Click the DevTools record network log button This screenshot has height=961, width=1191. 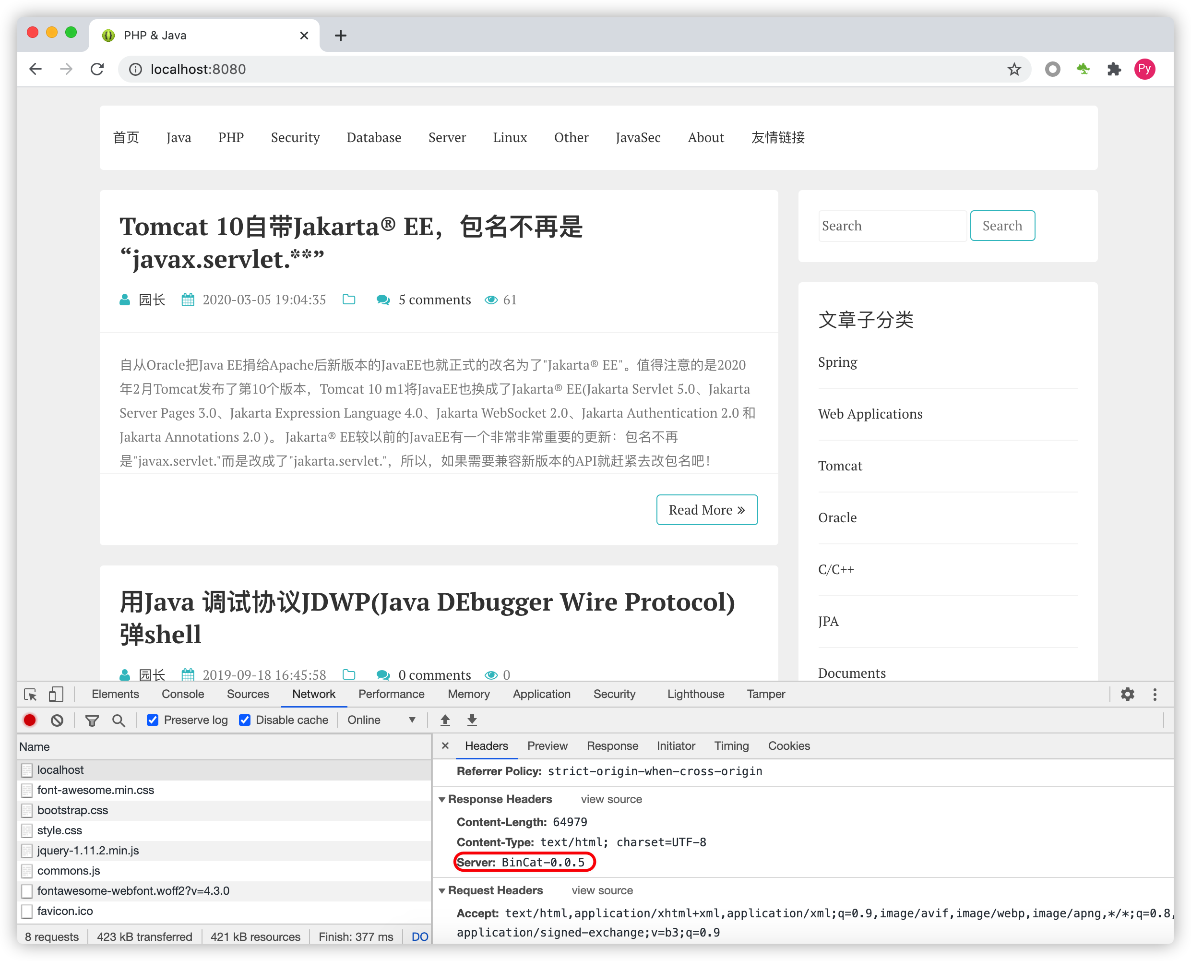click(x=30, y=720)
